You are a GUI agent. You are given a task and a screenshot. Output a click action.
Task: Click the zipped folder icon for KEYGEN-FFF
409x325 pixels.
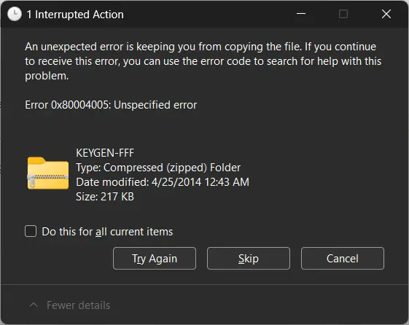[48, 173]
